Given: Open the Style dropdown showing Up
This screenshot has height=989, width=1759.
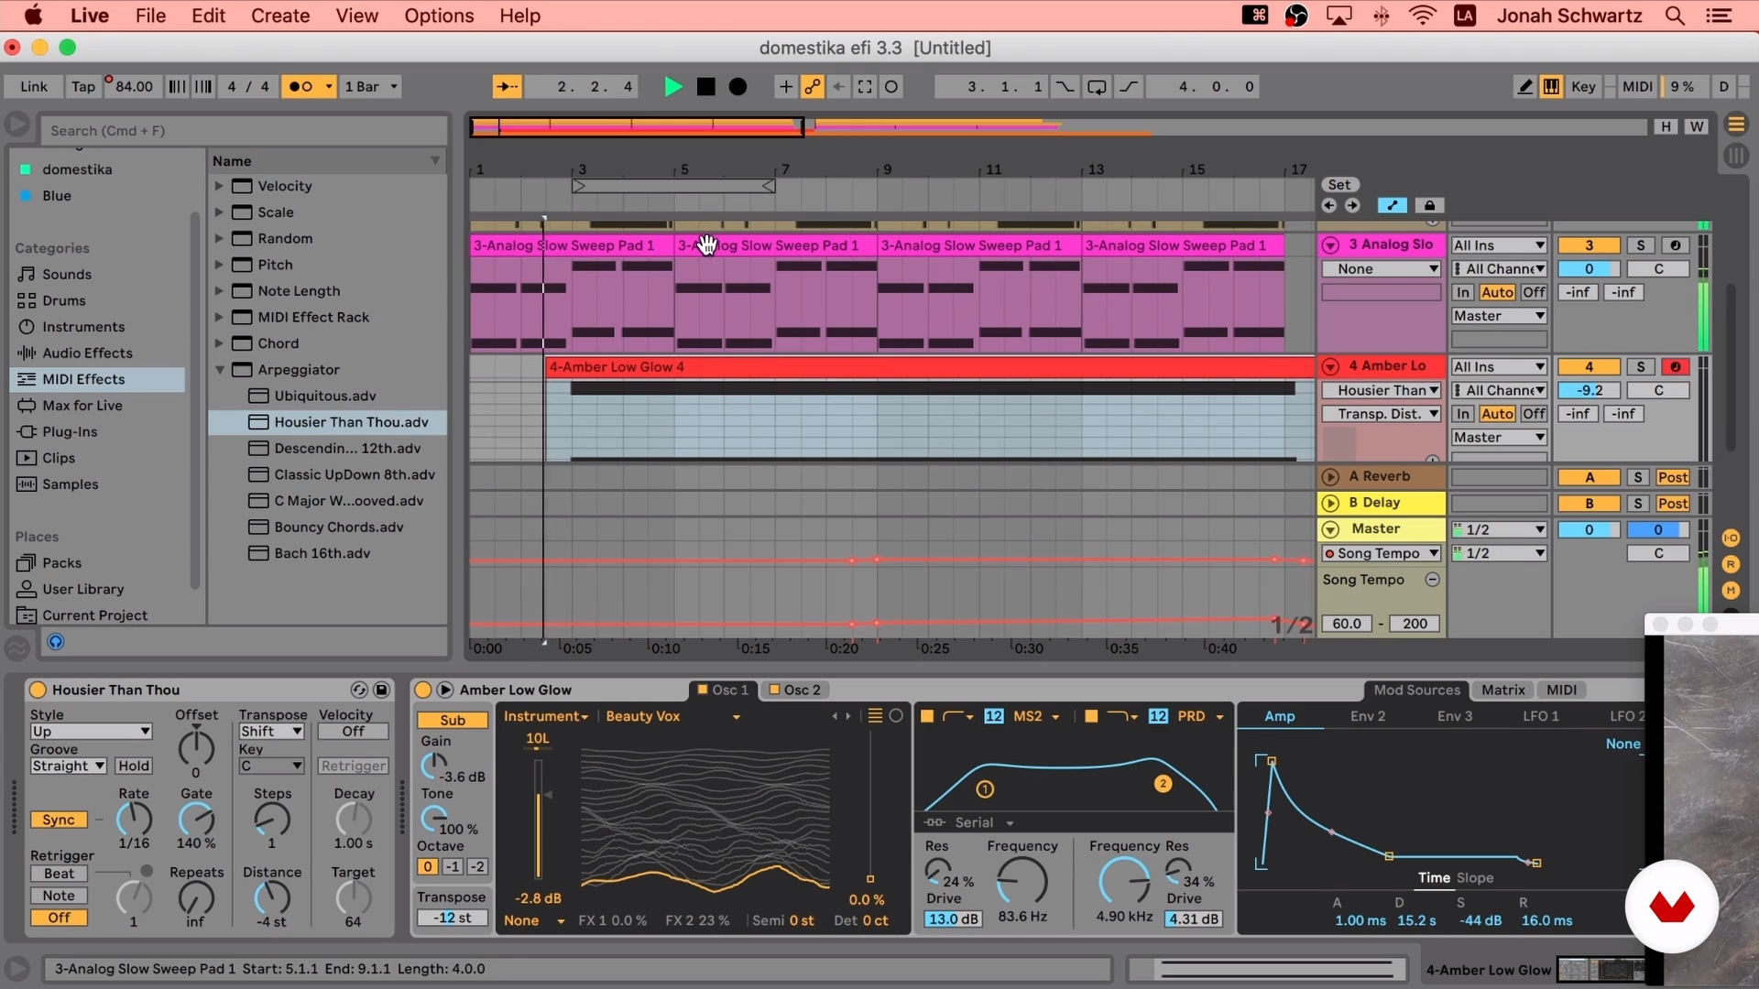Looking at the screenshot, I should 91,732.
